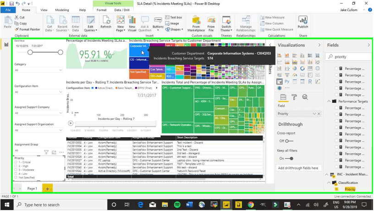The height and width of the screenshot is (211, 374).
Task: Select the Page 1 report tab
Action: (32, 189)
